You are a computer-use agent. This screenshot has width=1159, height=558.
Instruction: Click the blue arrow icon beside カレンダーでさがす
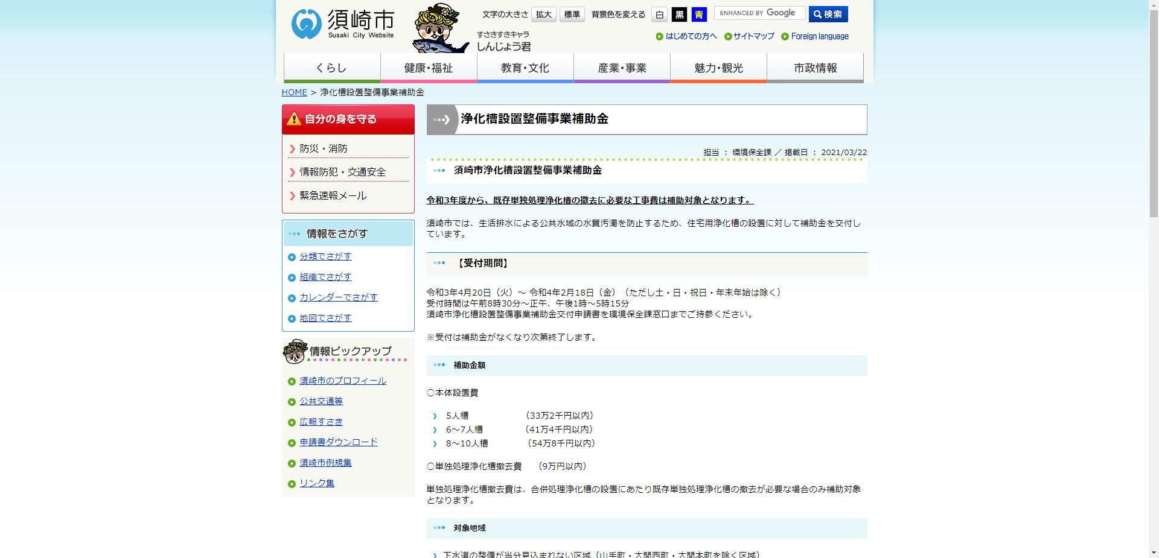click(x=292, y=297)
